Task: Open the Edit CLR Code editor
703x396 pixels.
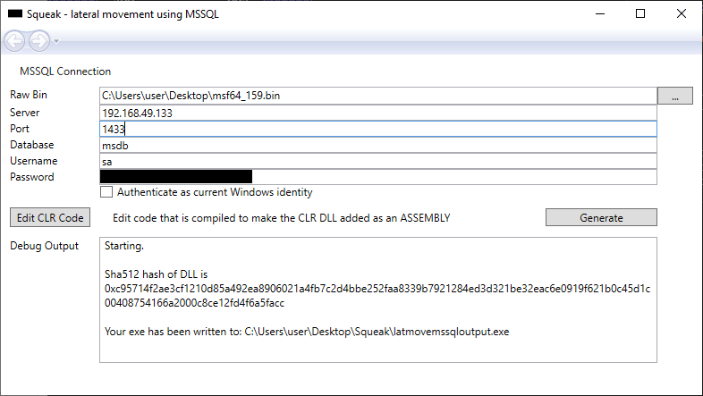Action: (x=50, y=217)
